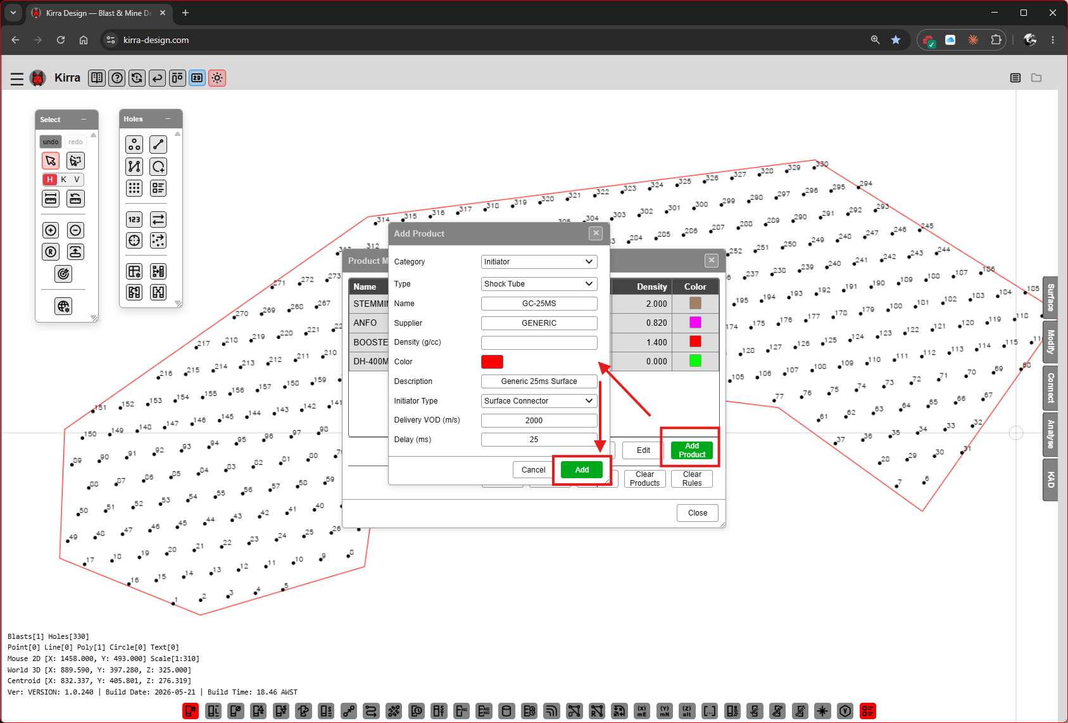Select the line segment tool in Holes
Image resolution: width=1068 pixels, height=723 pixels.
coord(158,145)
